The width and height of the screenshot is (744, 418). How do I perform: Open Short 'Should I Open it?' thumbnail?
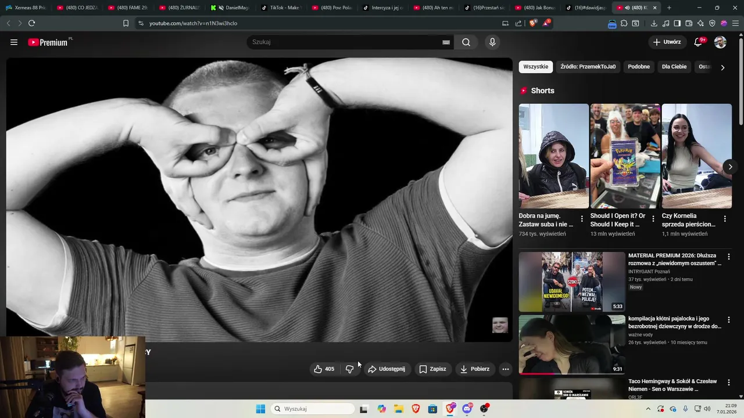(x=625, y=156)
